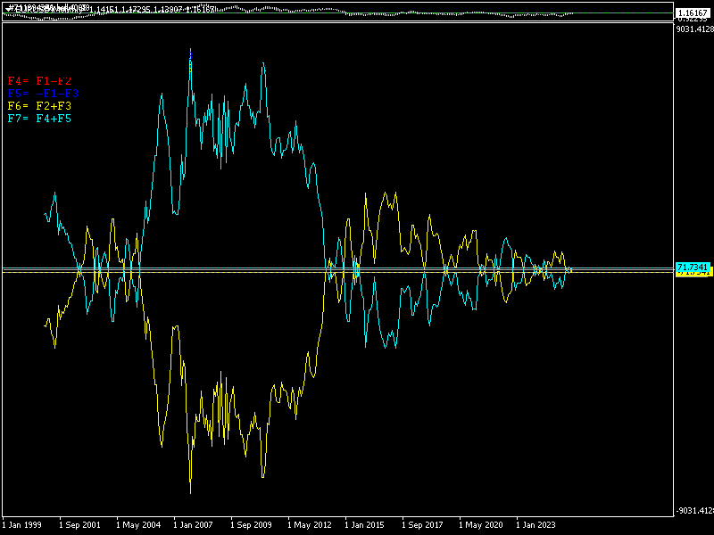Click the 1 Sep 2017 date label
Screen dimensions: 714x535
coord(422,525)
